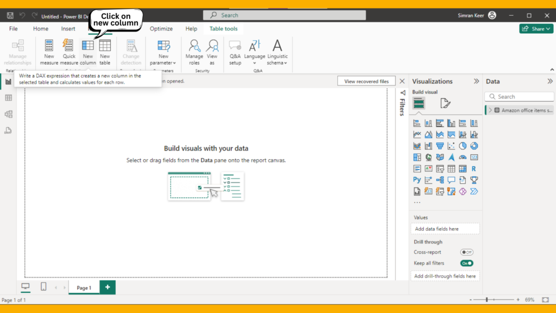Select the Pie chart visual
556x313 pixels.
click(x=463, y=146)
